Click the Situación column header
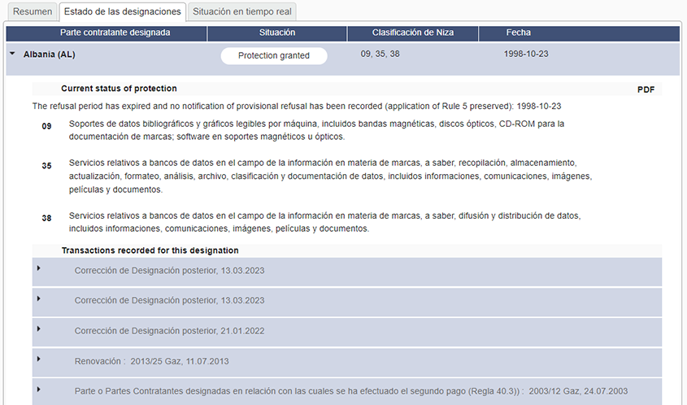687x405 pixels. (276, 33)
